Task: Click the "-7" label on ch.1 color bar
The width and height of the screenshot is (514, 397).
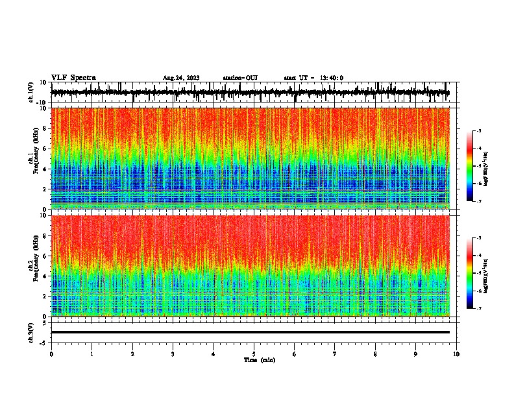Action: click(479, 201)
